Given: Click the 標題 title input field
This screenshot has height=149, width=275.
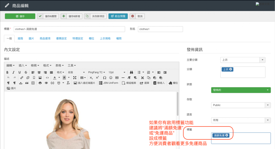Looking at the screenshot, I should tap(69, 29).
